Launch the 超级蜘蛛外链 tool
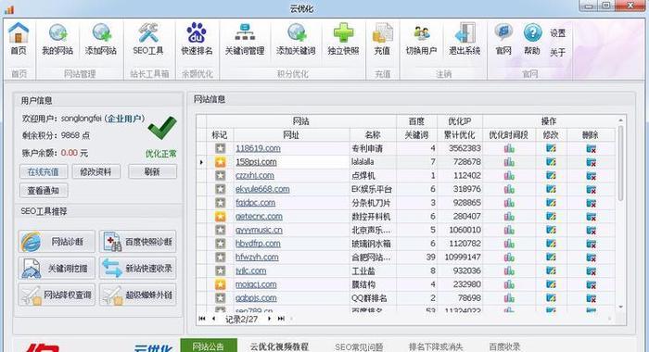Image resolution: width=649 pixels, height=352 pixels. click(x=138, y=295)
